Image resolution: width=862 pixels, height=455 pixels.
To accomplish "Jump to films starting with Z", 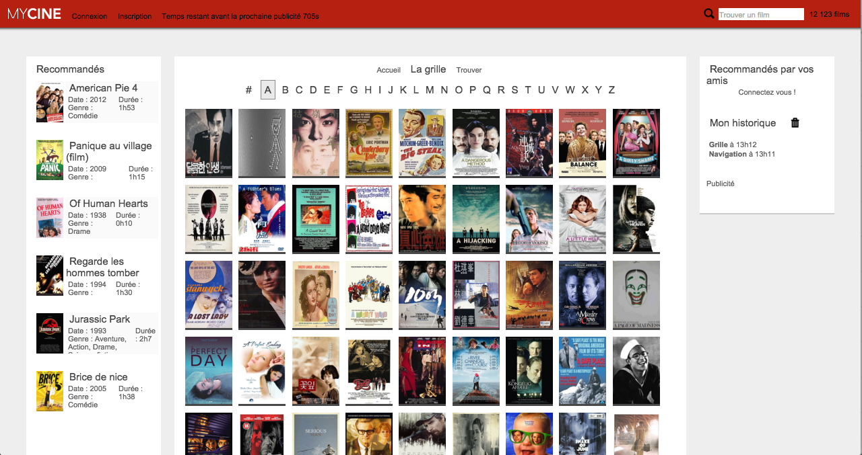I will tap(611, 90).
